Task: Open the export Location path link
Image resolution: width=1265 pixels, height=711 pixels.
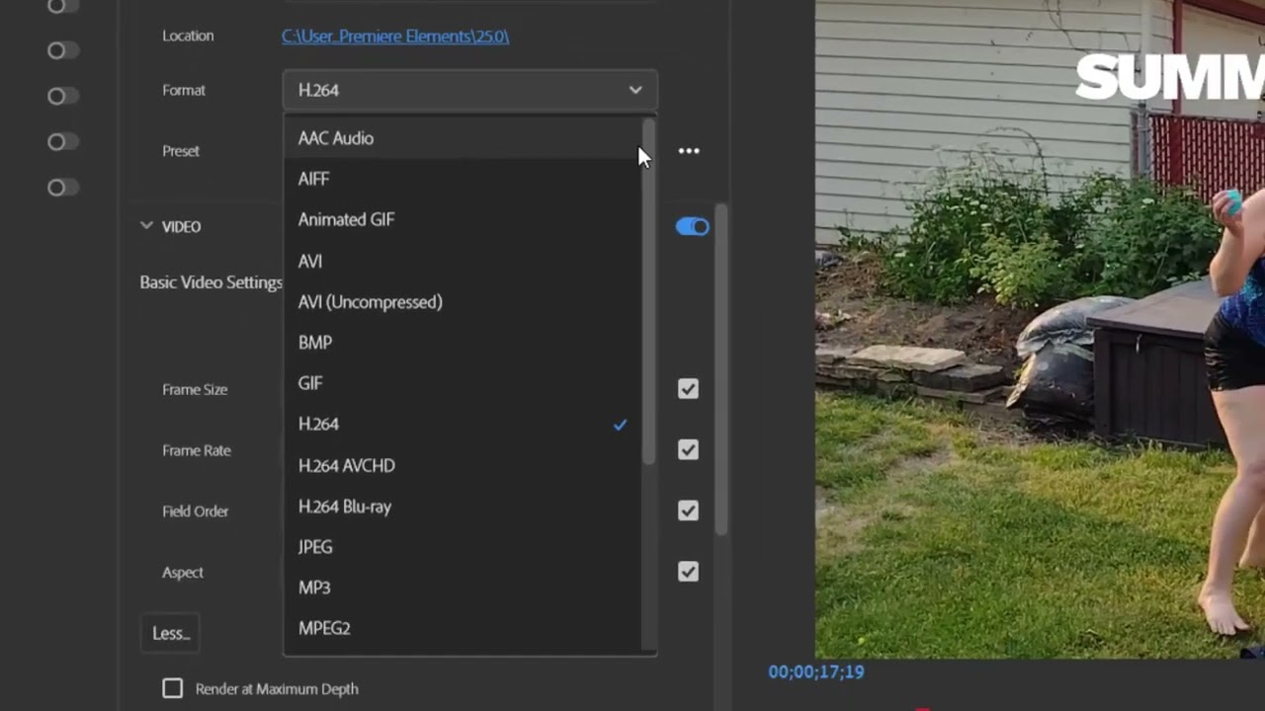Action: (x=395, y=36)
